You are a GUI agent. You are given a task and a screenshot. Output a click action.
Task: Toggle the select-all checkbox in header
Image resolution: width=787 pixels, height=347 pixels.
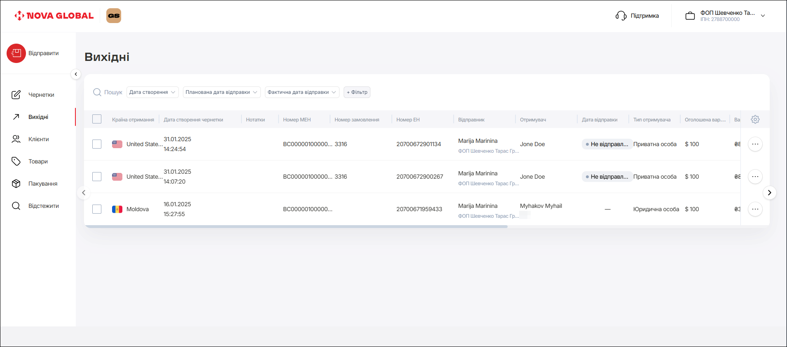97,119
